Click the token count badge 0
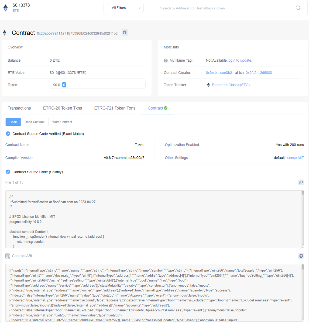The image size is (309, 323). [64, 85]
